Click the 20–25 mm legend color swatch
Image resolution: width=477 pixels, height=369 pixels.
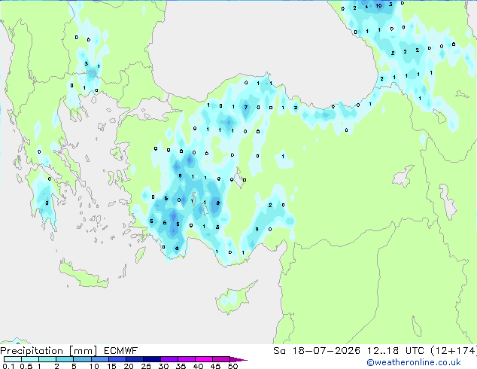134,359
